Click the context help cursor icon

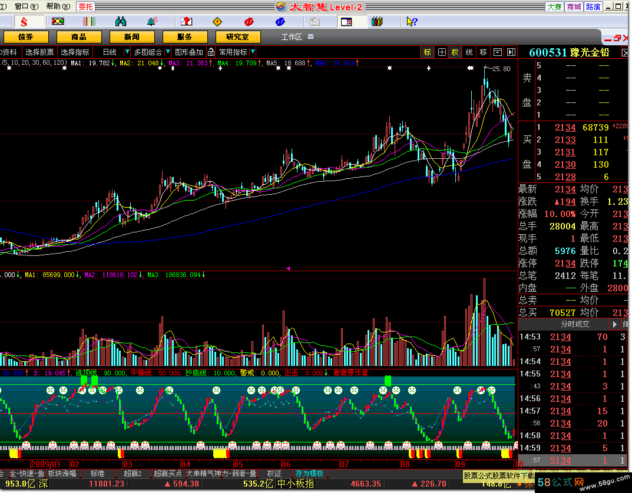[412, 21]
